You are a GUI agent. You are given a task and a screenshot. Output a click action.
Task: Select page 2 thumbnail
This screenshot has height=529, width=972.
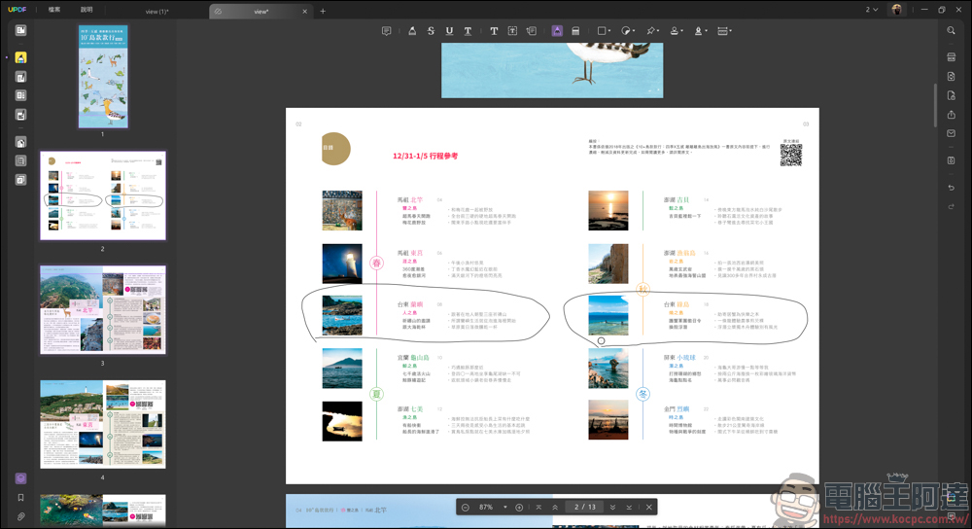tap(103, 195)
